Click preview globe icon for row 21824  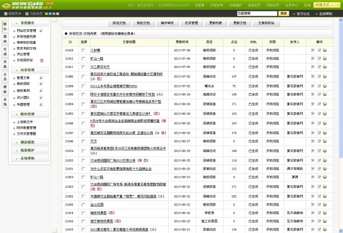coord(325,177)
